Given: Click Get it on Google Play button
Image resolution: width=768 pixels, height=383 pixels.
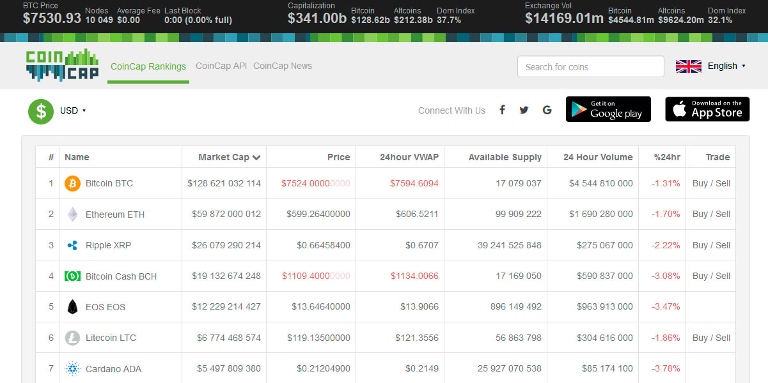Looking at the screenshot, I should tap(608, 109).
